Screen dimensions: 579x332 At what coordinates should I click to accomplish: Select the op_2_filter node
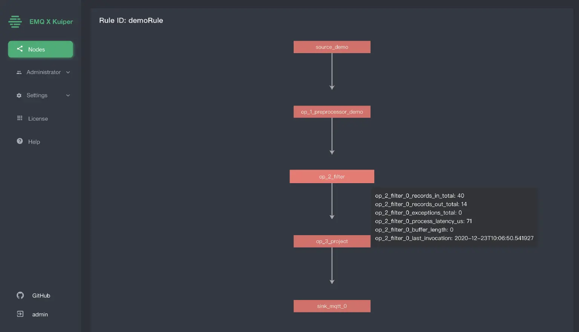coord(332,177)
